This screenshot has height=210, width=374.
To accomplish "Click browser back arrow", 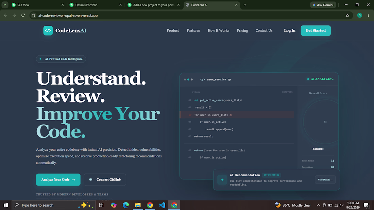I will (5, 16).
